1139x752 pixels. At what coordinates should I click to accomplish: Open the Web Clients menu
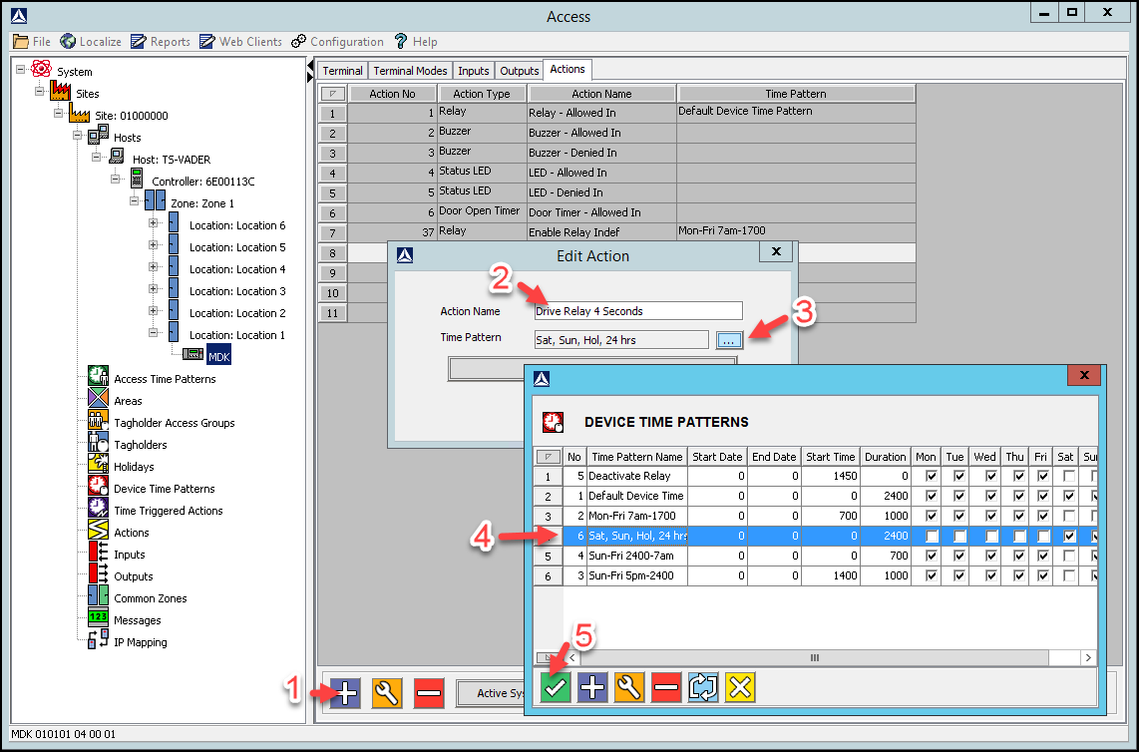pos(240,42)
